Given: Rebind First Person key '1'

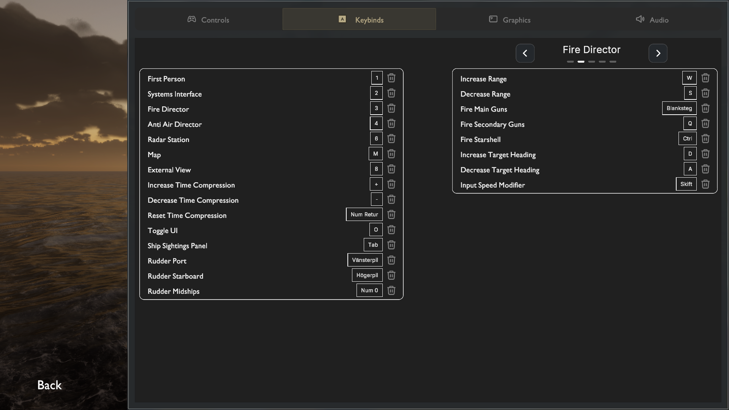Looking at the screenshot, I should [377, 78].
